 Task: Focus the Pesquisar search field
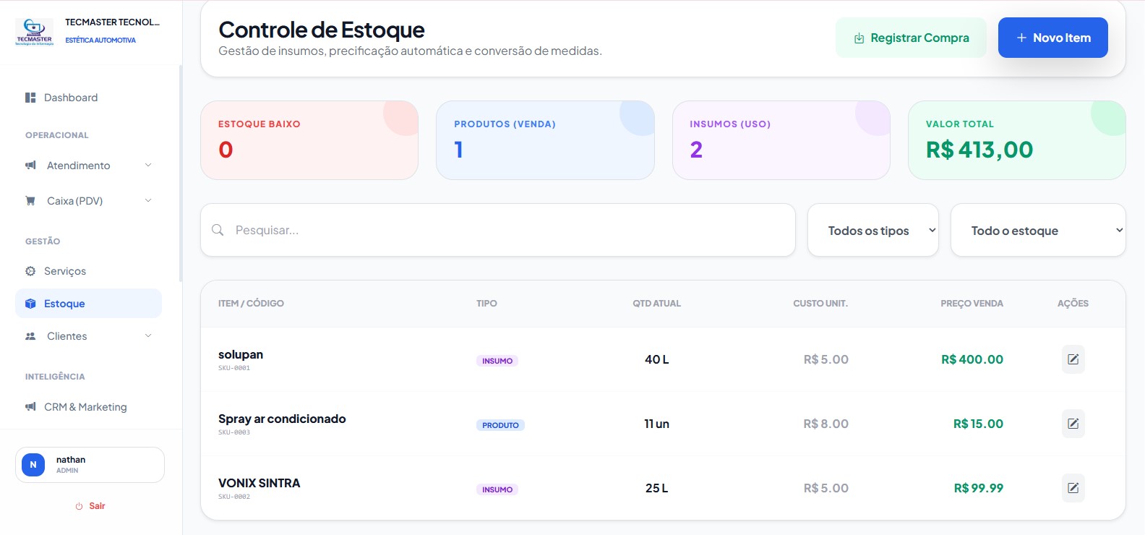tap(498, 230)
